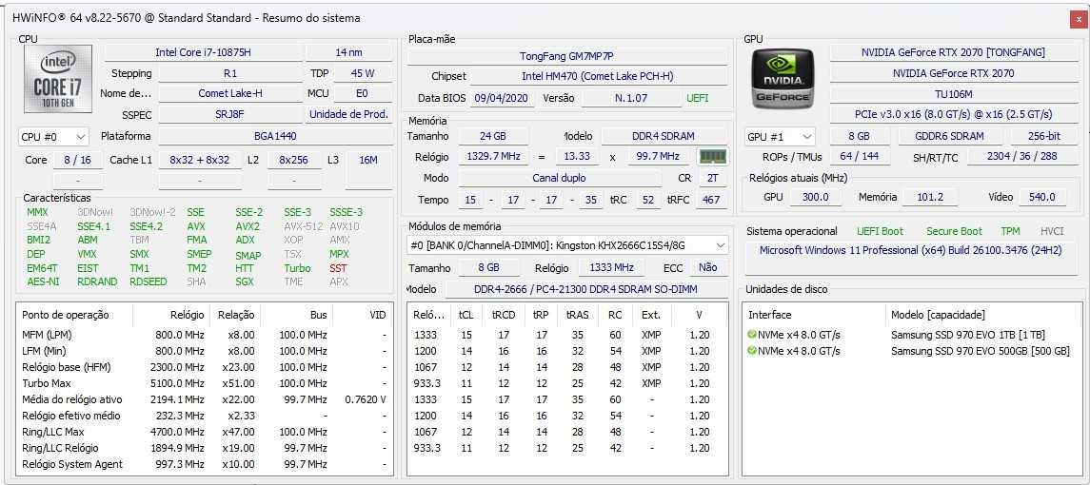
Task: Click the 16M L3 cache field
Action: pos(368,161)
